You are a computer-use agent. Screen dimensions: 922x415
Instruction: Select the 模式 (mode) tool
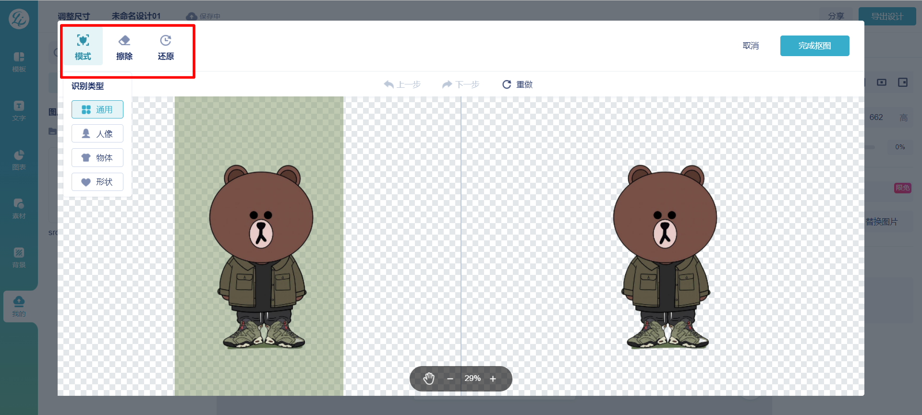(83, 47)
